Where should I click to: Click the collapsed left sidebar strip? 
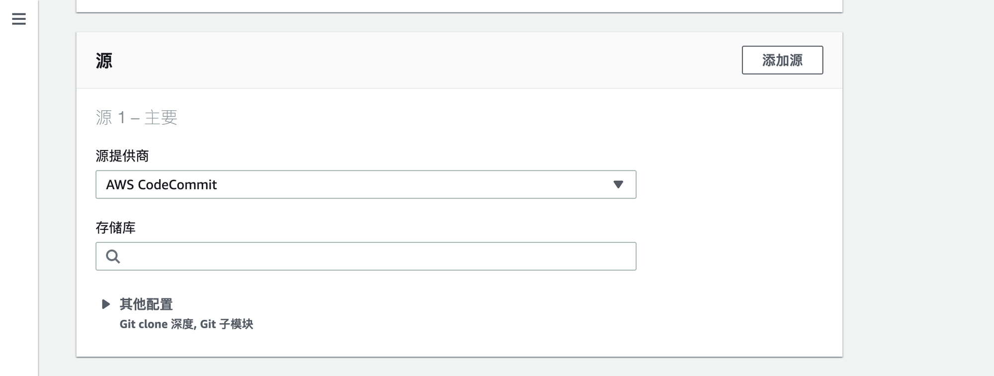pyautogui.click(x=19, y=199)
